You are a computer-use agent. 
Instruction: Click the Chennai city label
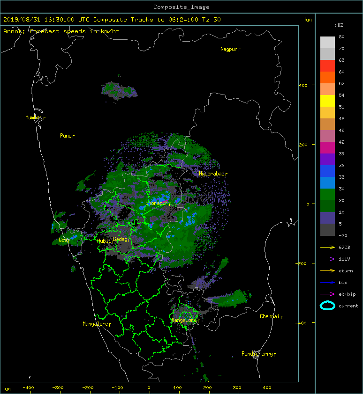click(x=270, y=316)
